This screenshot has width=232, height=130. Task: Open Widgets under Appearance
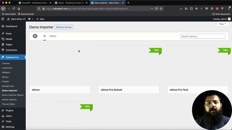[x=6, y=73]
